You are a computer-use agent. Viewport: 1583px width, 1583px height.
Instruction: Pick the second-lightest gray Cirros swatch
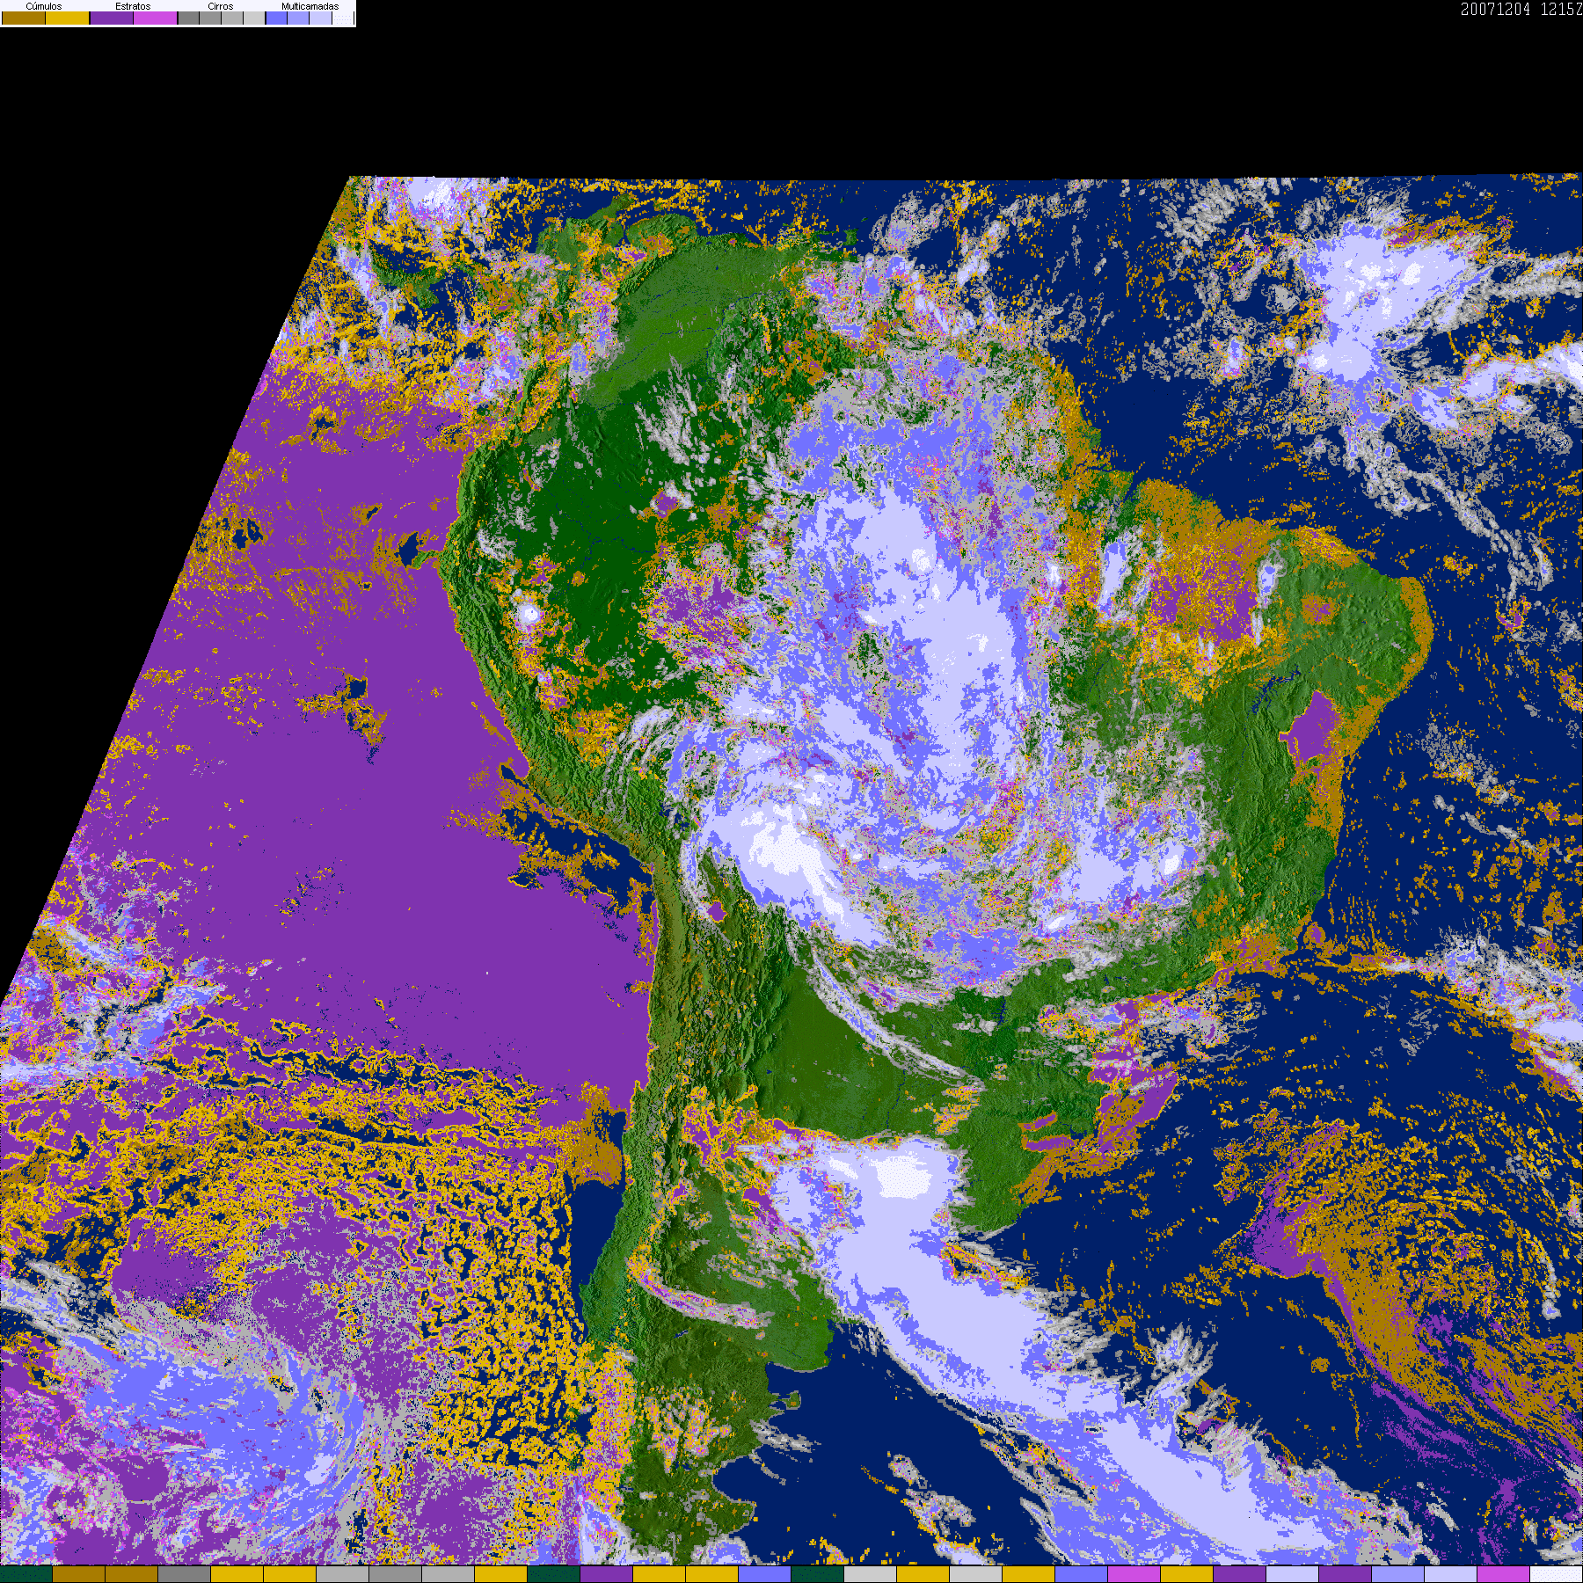(x=232, y=18)
